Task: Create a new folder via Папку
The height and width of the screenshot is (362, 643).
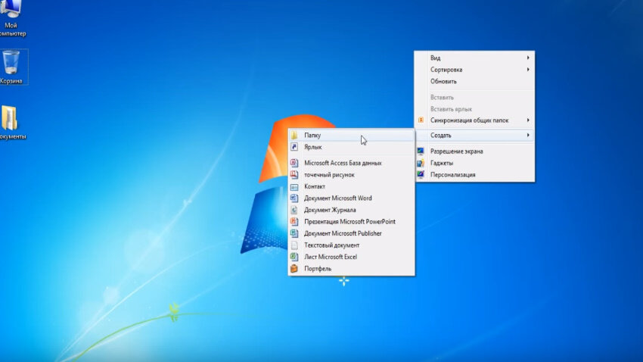Action: pyautogui.click(x=352, y=135)
